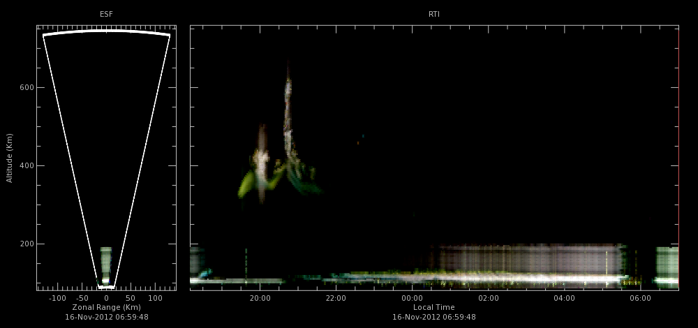The height and width of the screenshot is (328, 698).
Task: Click the radar echo inside the ESF fan
Action: point(105,266)
